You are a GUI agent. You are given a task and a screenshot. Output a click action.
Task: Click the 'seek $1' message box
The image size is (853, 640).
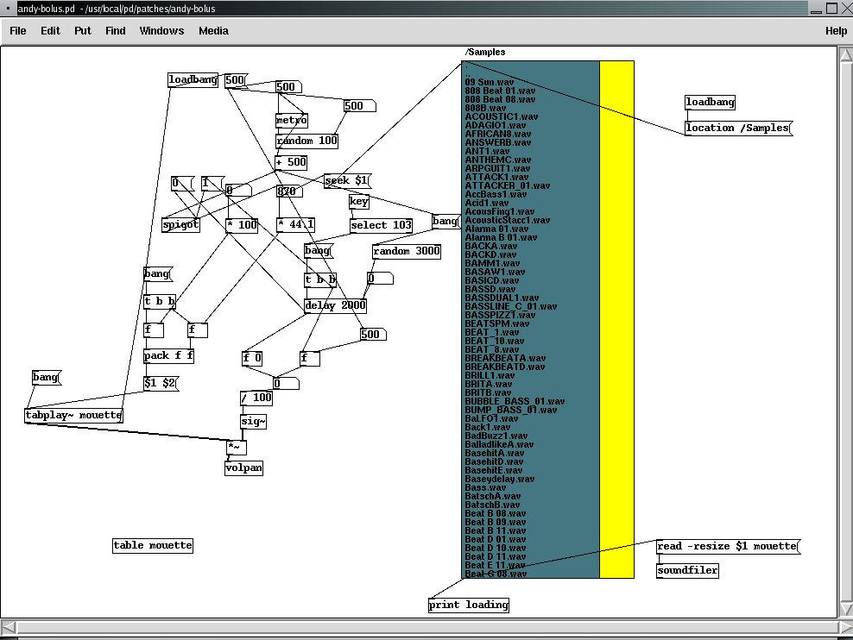click(x=347, y=180)
